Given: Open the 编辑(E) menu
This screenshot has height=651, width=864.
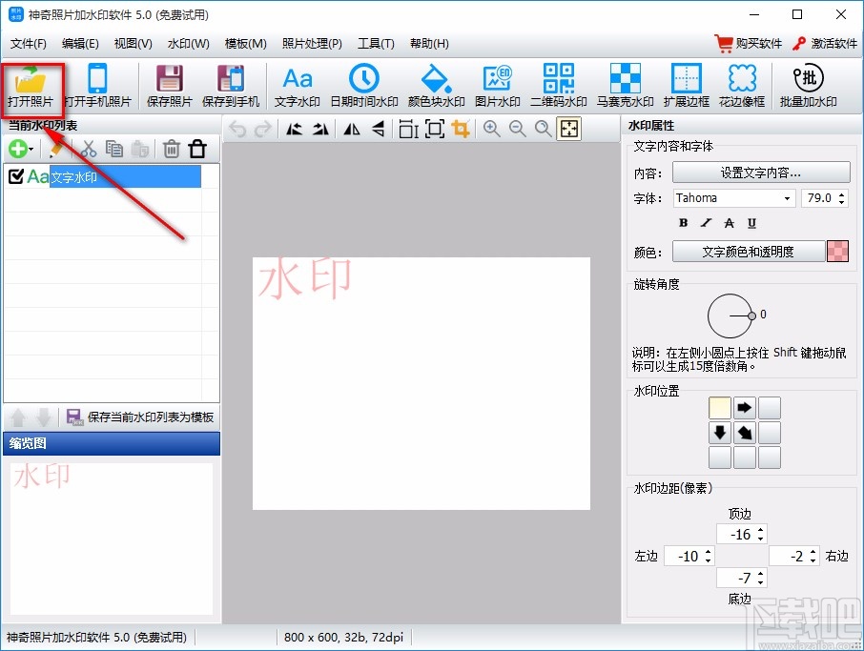Looking at the screenshot, I should pyautogui.click(x=80, y=44).
